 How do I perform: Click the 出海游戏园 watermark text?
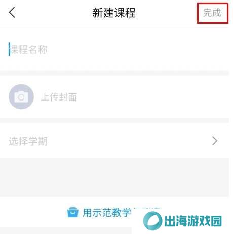(193, 221)
